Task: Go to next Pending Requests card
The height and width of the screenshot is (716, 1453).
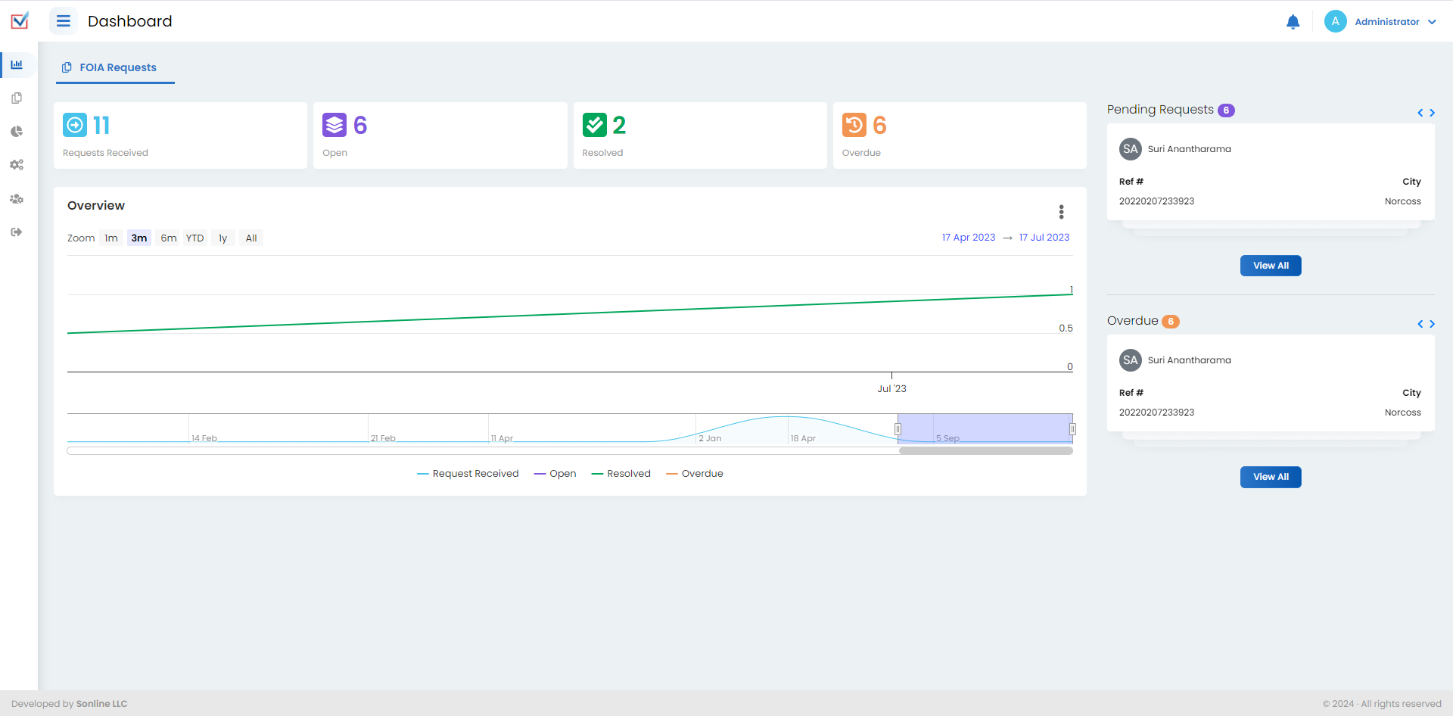Action: tap(1432, 113)
